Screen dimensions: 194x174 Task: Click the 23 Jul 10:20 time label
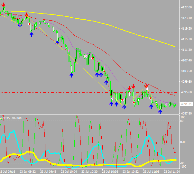coord(89,172)
